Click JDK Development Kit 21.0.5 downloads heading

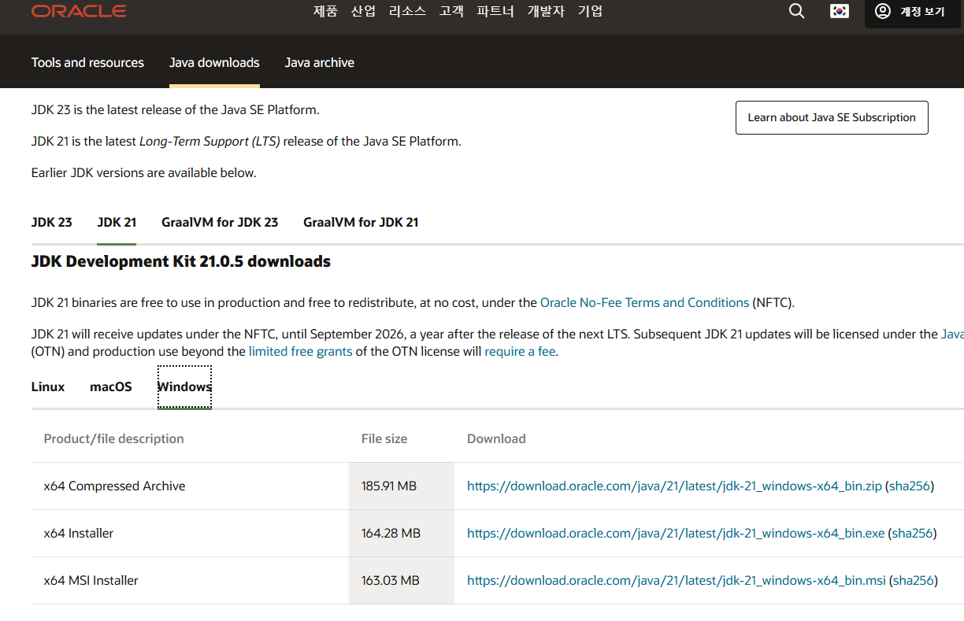(181, 261)
